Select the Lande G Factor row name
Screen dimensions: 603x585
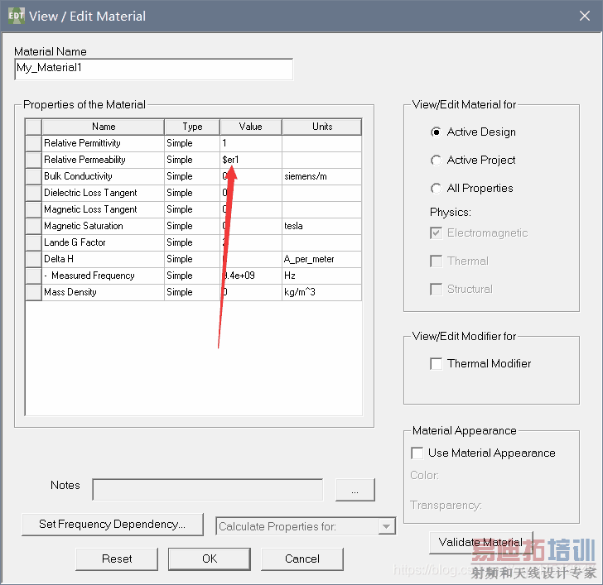(103, 242)
